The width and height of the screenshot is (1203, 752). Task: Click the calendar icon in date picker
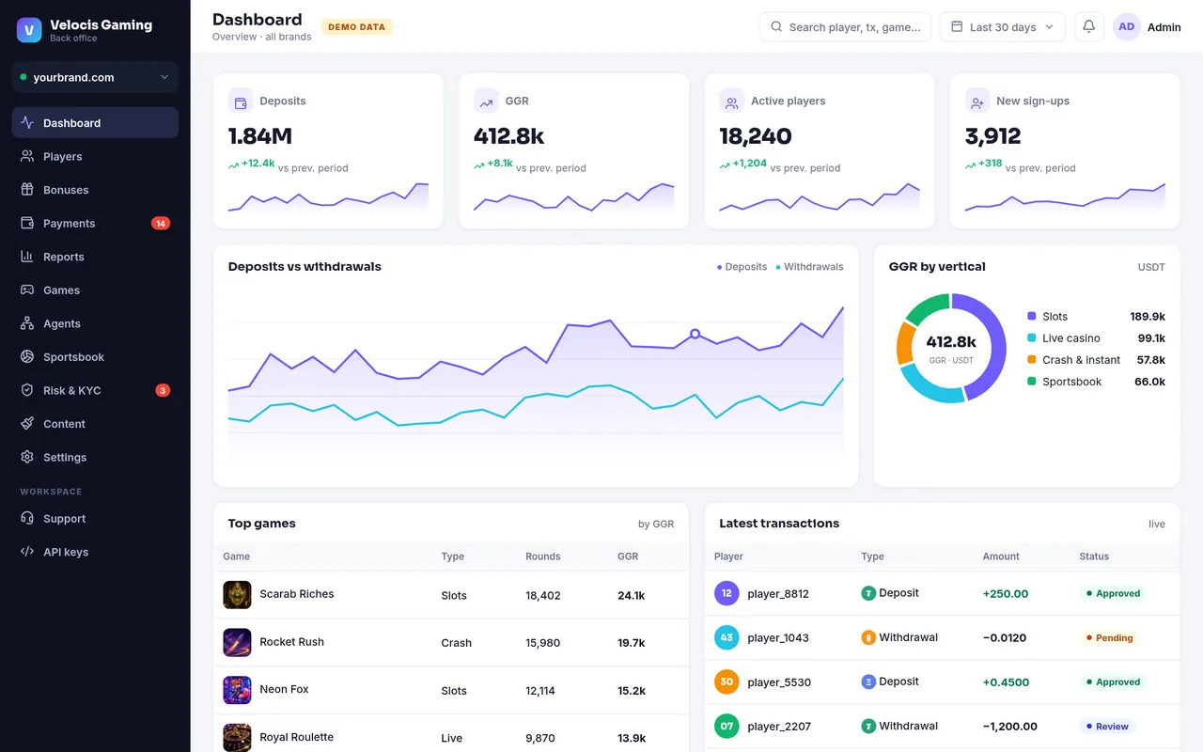pos(957,27)
